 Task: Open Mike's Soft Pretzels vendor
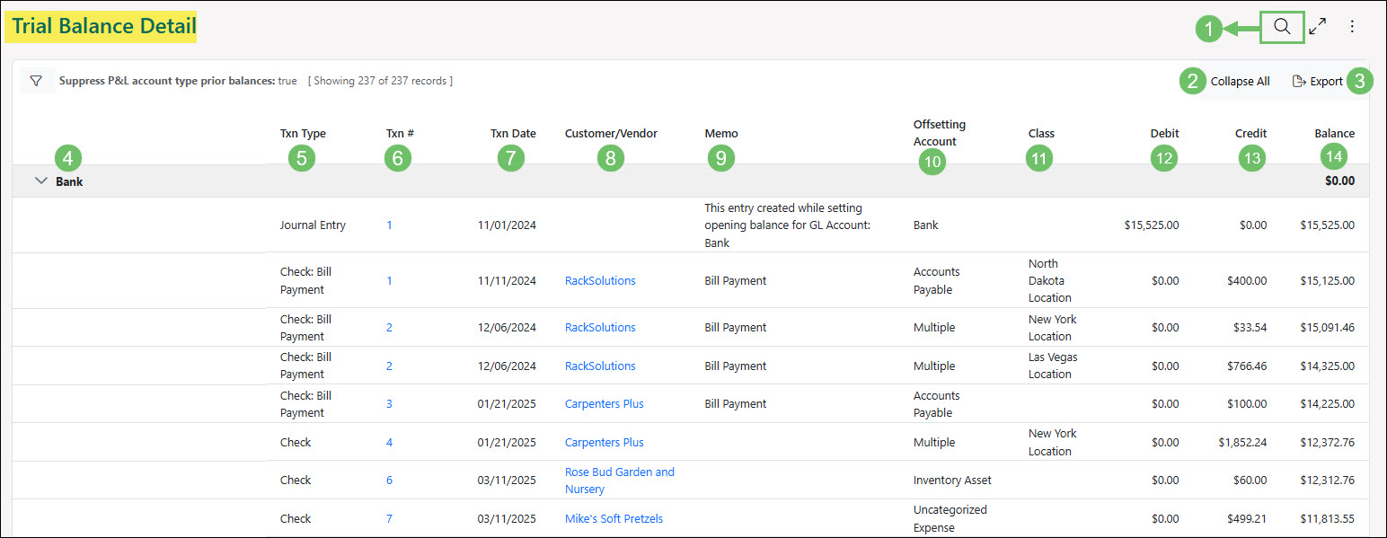[x=614, y=518]
